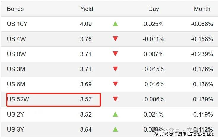Click the red down arrow for US 3M

pyautogui.click(x=115, y=69)
